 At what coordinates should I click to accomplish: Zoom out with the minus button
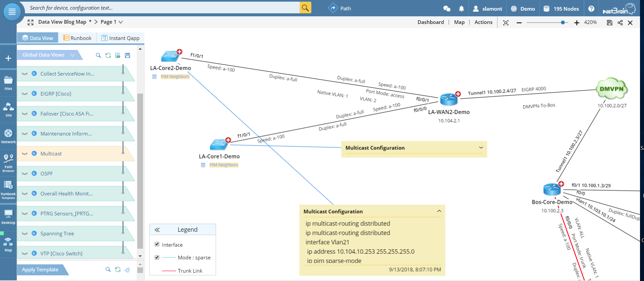pos(519,23)
